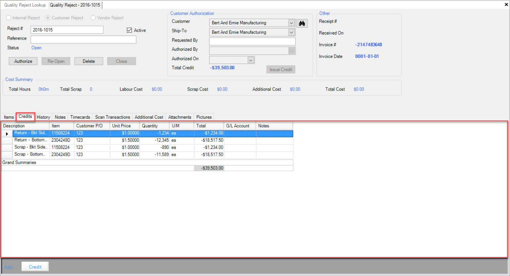Image resolution: width=510 pixels, height=276 pixels.
Task: Open the Additional Cost tab
Action: tap(149, 117)
